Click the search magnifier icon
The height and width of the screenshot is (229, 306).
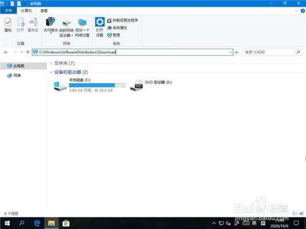pos(298,52)
